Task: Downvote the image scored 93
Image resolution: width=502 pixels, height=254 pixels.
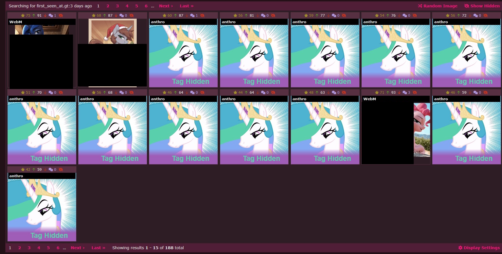Action: click(399, 93)
